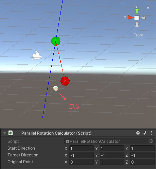
Task: Click the Target Direction Y field
Action: pyautogui.click(x=112, y=155)
